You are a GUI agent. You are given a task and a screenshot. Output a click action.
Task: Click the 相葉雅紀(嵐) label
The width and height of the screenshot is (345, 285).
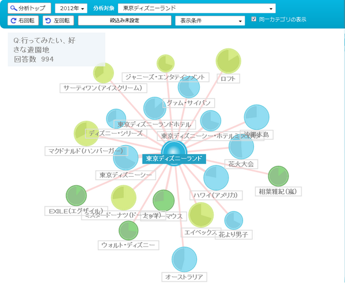pos(278,191)
